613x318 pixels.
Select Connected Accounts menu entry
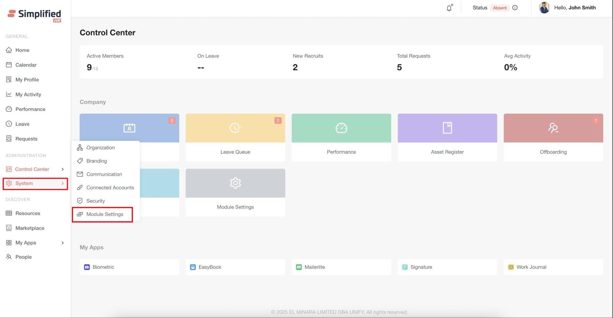point(110,187)
